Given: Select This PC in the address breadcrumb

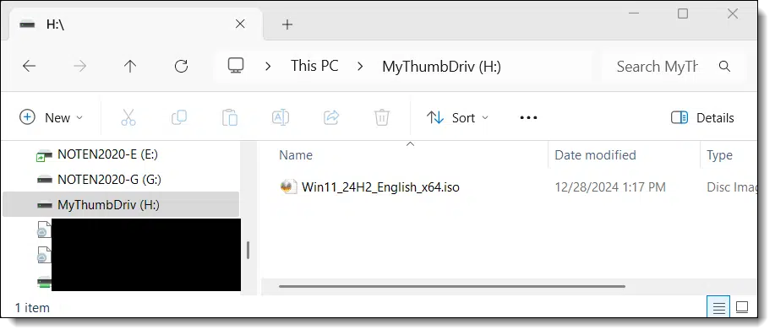Looking at the screenshot, I should click(x=314, y=66).
